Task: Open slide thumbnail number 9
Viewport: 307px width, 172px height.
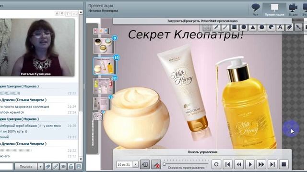Action: [104, 46]
